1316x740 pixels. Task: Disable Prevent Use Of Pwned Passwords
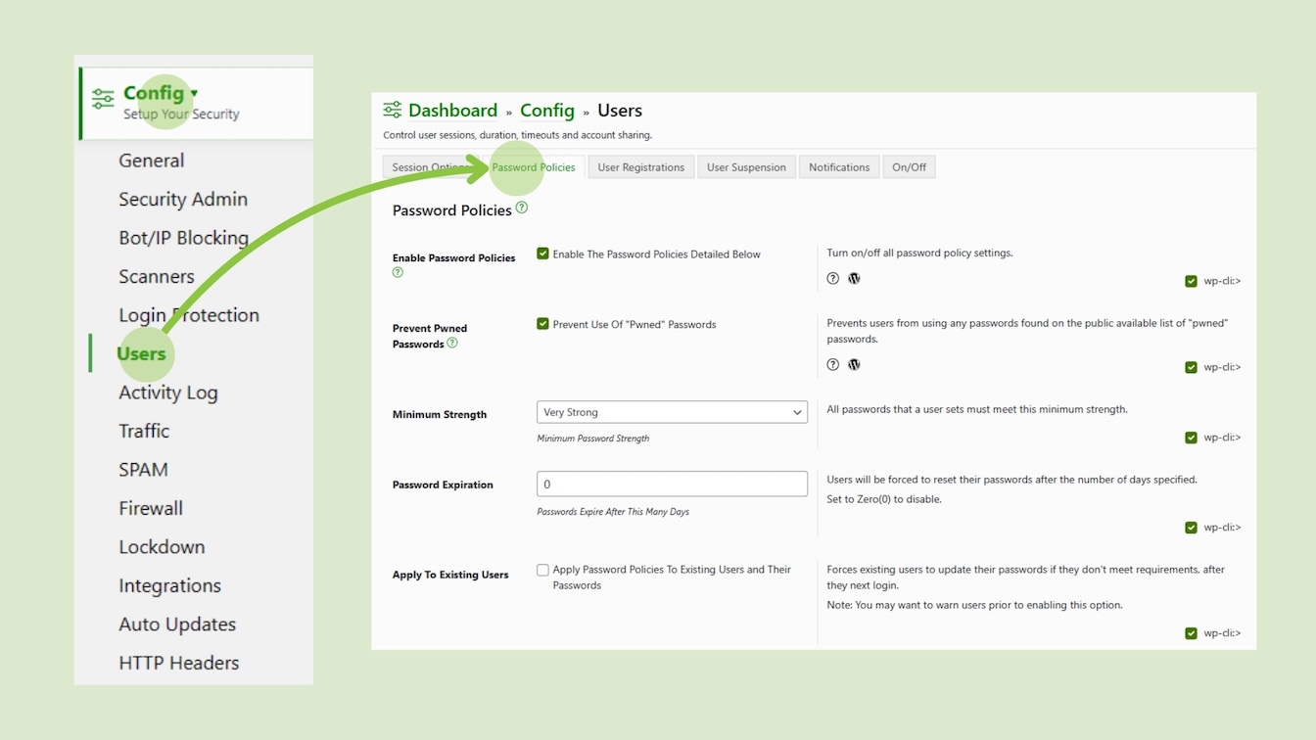[543, 323]
